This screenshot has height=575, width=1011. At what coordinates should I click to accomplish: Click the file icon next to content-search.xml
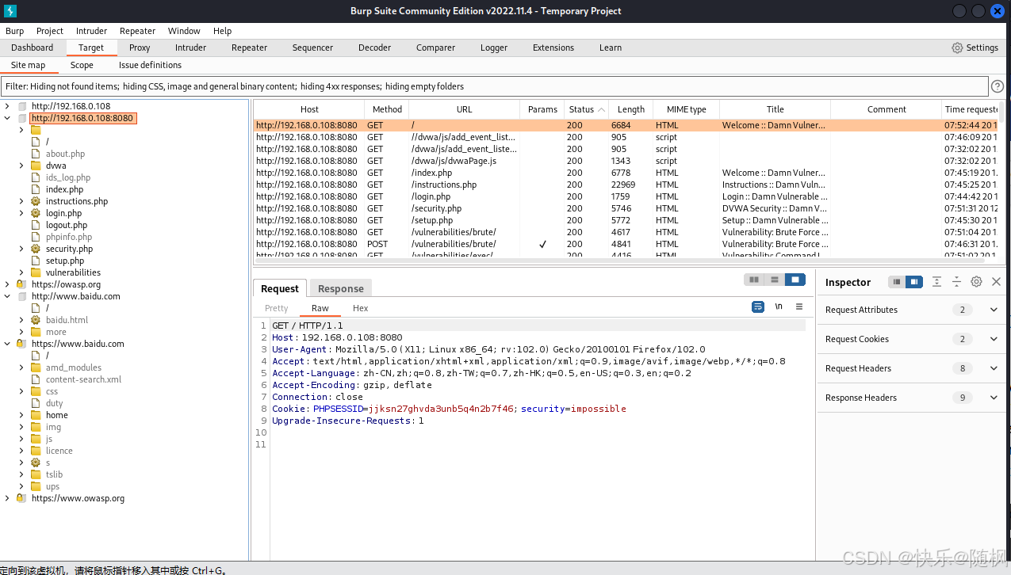coord(36,379)
